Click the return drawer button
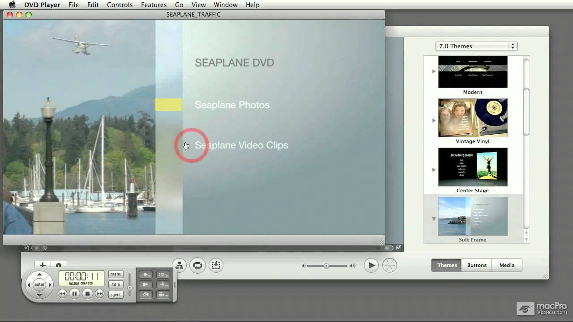 point(146,294)
